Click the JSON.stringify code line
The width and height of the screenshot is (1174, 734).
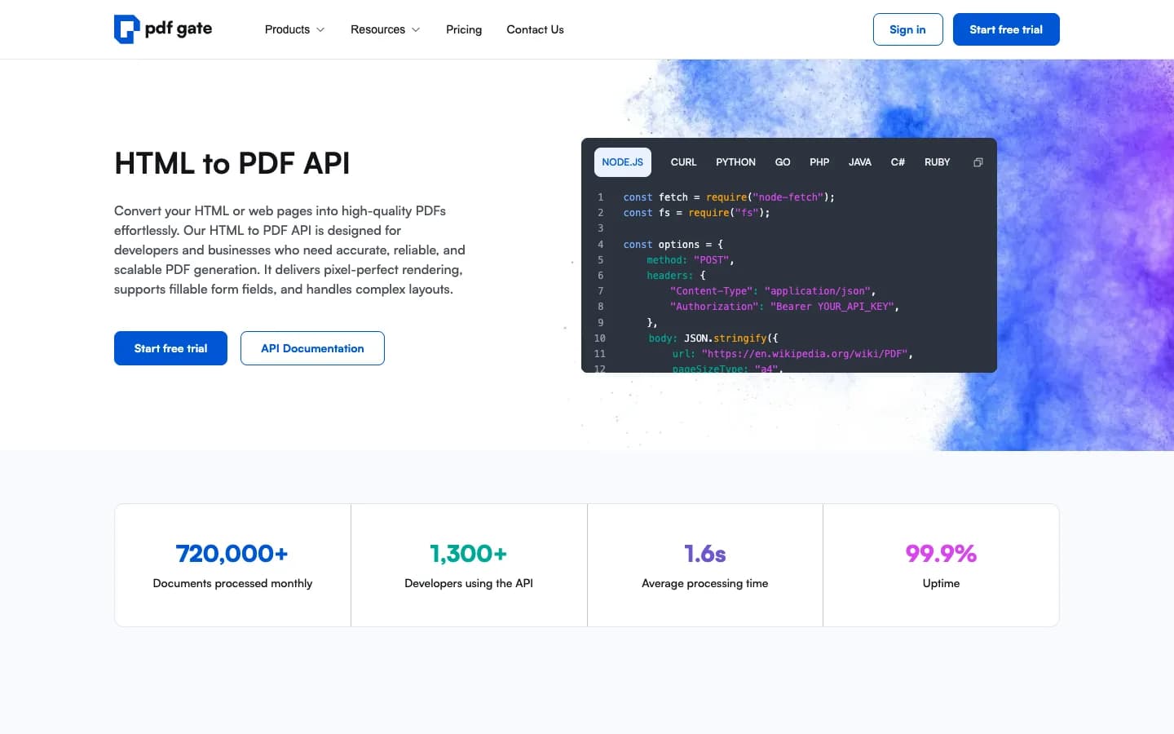pos(713,338)
